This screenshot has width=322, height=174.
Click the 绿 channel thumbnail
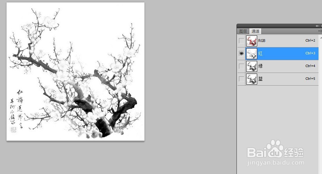pos(252,66)
